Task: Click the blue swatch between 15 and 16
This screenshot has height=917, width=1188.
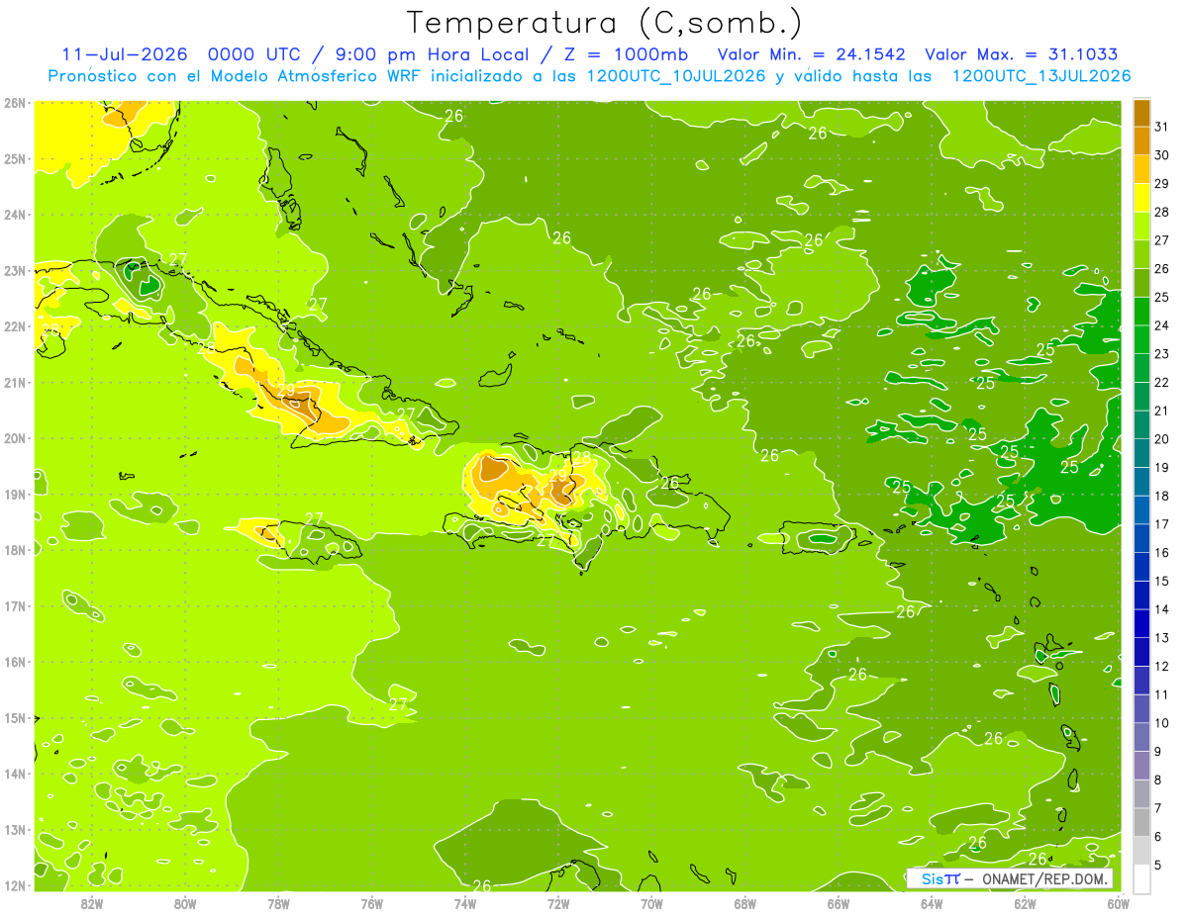Action: coord(1141,567)
